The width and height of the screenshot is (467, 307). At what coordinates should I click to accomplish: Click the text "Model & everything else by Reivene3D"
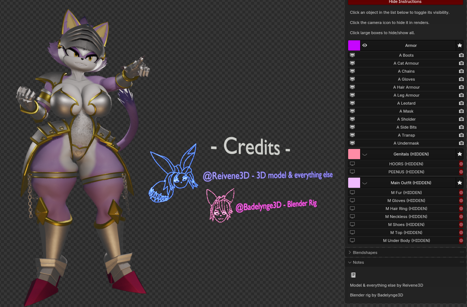tap(386, 285)
